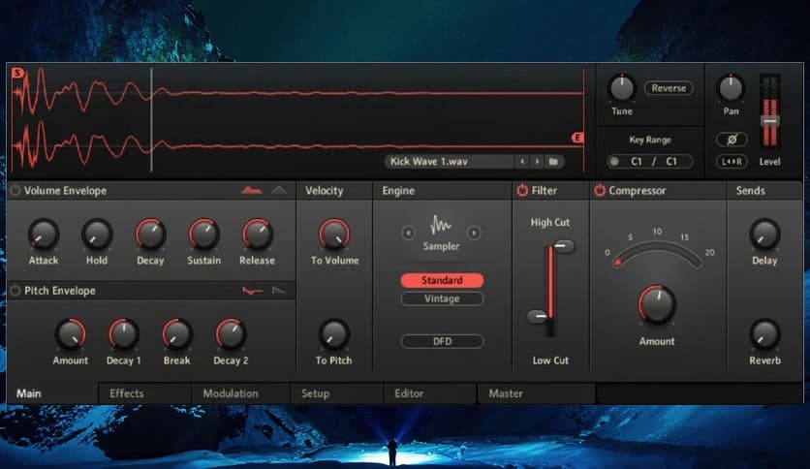This screenshot has height=469, width=810.
Task: Click the Break knob
Action: tap(177, 334)
